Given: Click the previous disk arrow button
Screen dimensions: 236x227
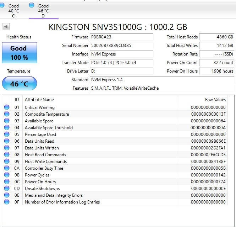Looking at the screenshot, I should tap(6, 27).
